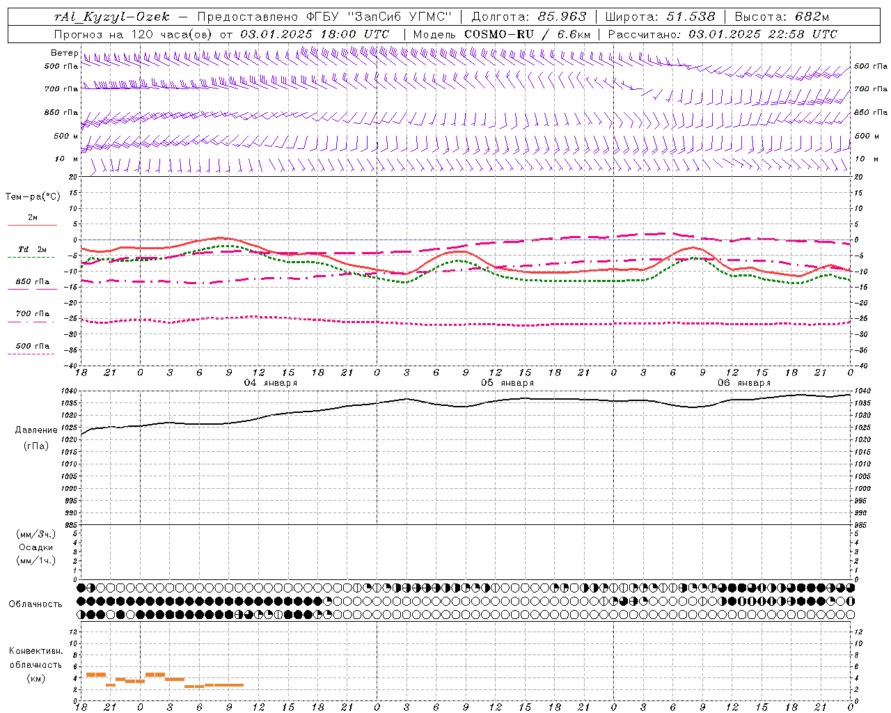Click the forecast start 03.01.2025 18:00 UTC

tap(315, 34)
